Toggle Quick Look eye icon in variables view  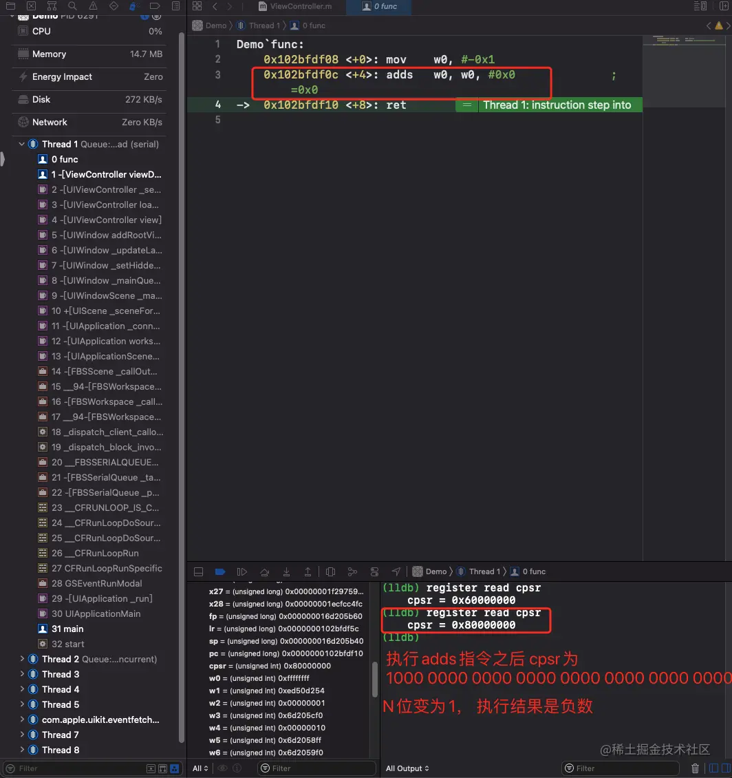point(223,768)
